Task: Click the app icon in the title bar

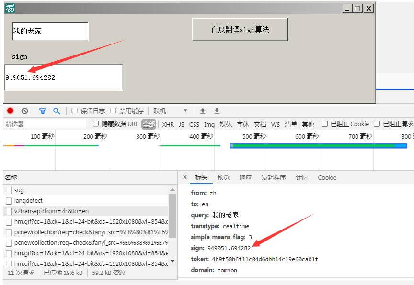Action: [10, 9]
